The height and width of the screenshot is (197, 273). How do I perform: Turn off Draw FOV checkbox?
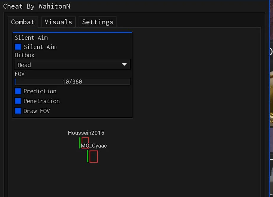18,111
